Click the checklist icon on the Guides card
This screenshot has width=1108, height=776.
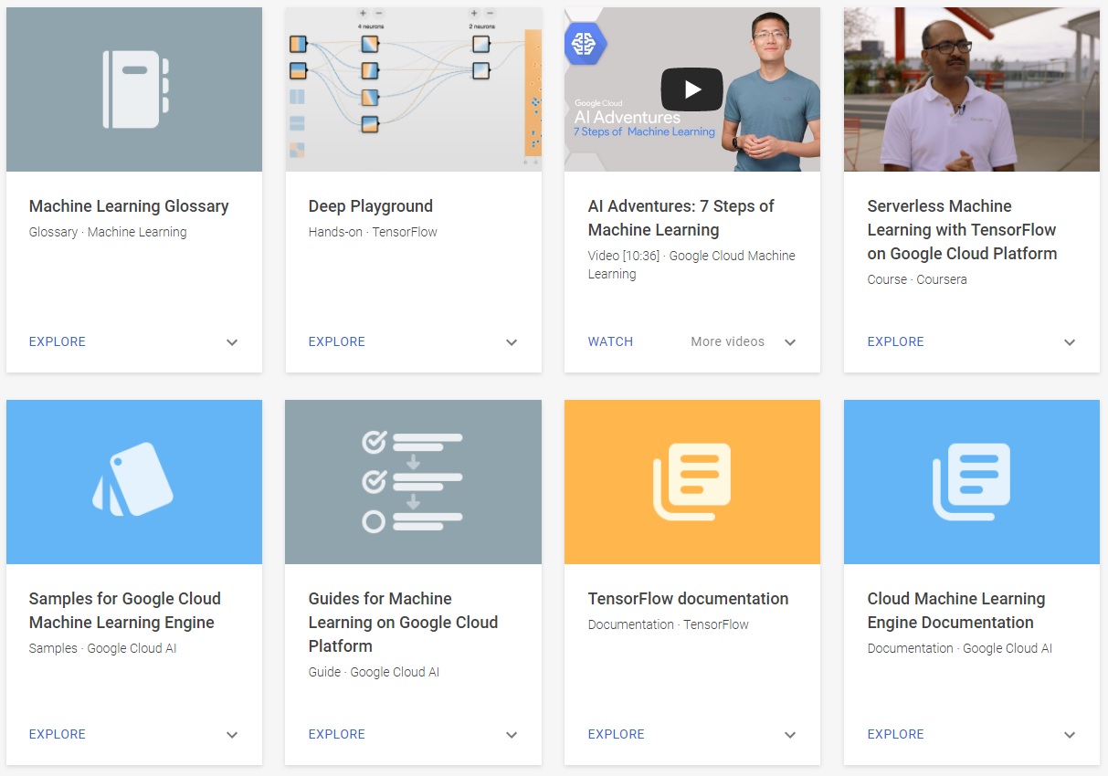[412, 481]
